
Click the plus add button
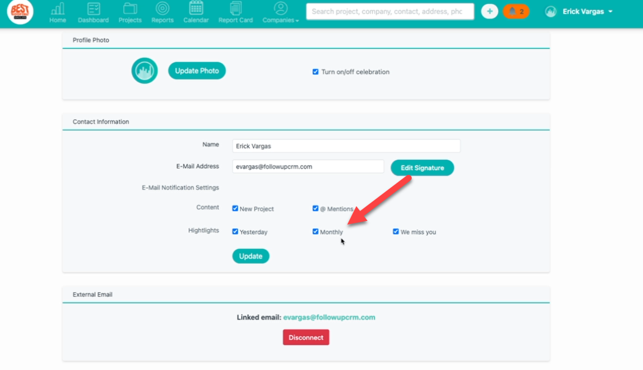(490, 12)
